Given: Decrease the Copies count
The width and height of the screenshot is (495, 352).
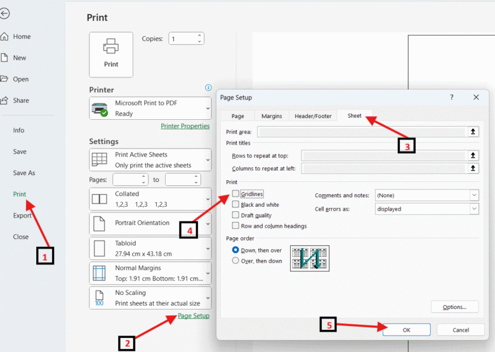Looking at the screenshot, I should pyautogui.click(x=199, y=41).
